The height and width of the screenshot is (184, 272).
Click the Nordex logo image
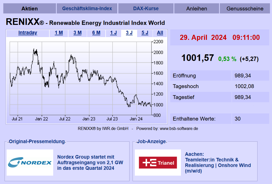coord(30,162)
